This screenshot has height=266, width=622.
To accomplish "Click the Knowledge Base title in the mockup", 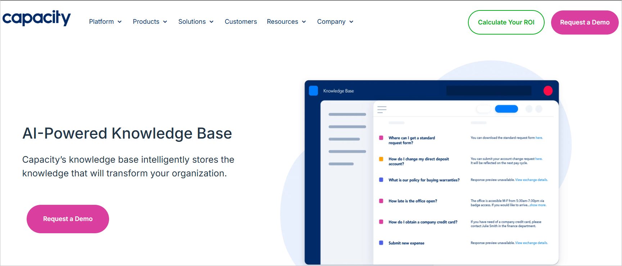I will [338, 91].
